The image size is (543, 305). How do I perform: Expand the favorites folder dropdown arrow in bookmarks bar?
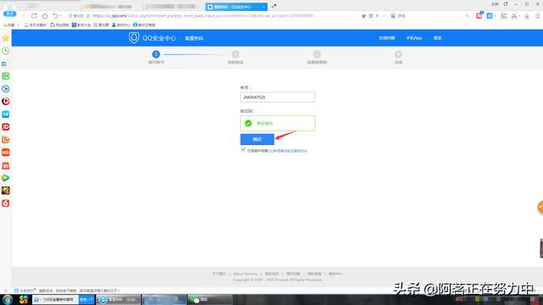(19, 25)
